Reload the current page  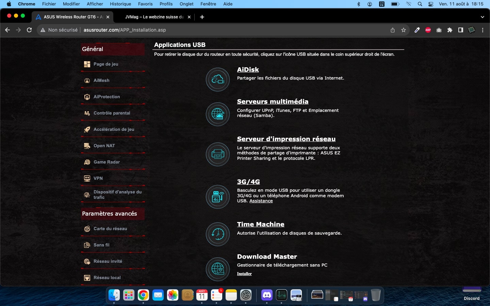(29, 30)
